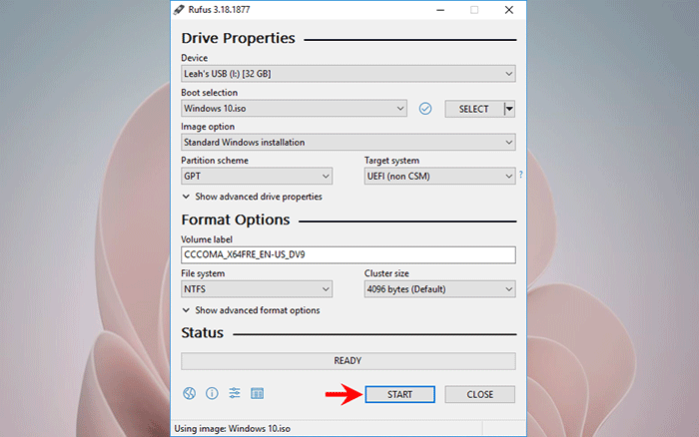The height and width of the screenshot is (437, 699).
Task: Open the Device dropdown
Action: [349, 74]
